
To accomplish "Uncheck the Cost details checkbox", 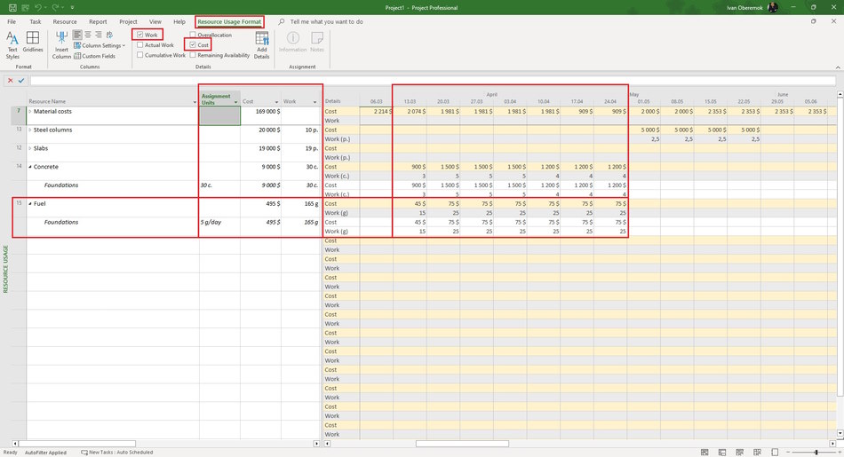I will click(193, 45).
